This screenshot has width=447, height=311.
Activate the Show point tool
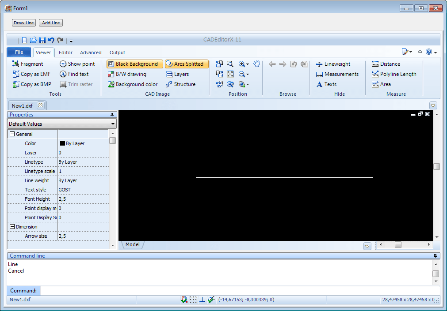[x=77, y=64]
